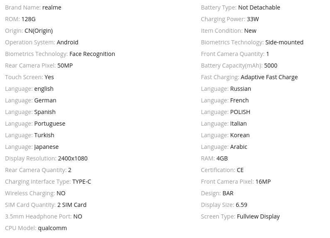Click the Adaptive Fast Charge text
Screen dimensions: 330x238
pyautogui.click(x=269, y=77)
